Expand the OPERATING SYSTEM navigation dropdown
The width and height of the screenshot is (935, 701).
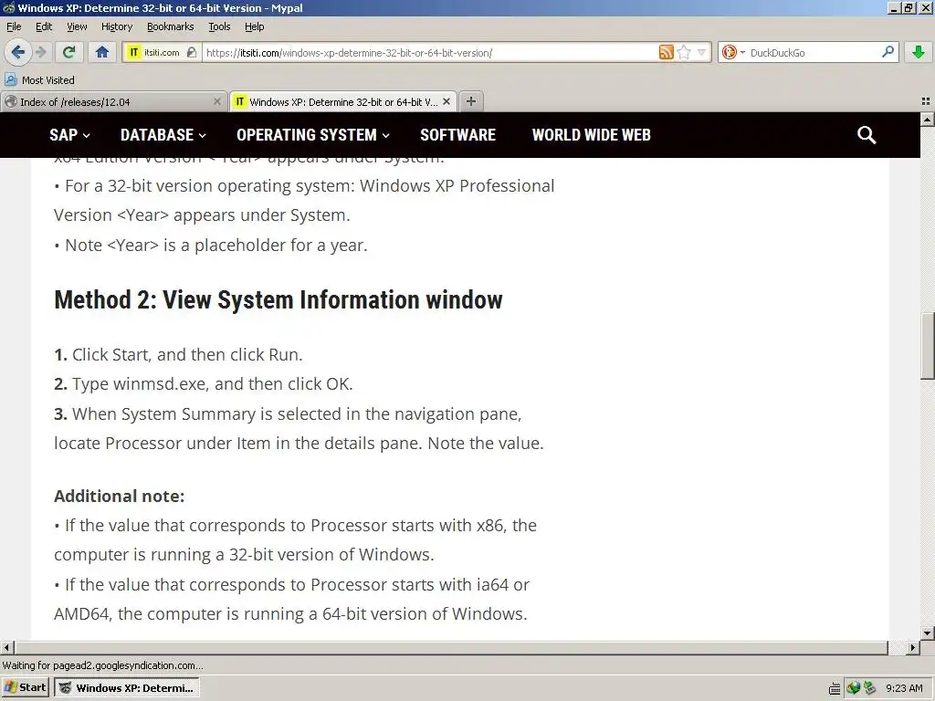click(313, 135)
